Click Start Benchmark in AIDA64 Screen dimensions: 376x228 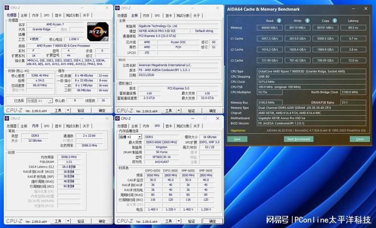tap(299, 139)
